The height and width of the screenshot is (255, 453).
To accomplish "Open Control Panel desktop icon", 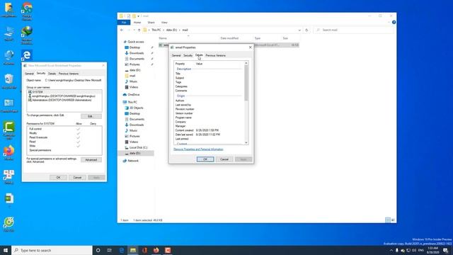I will point(9,106).
